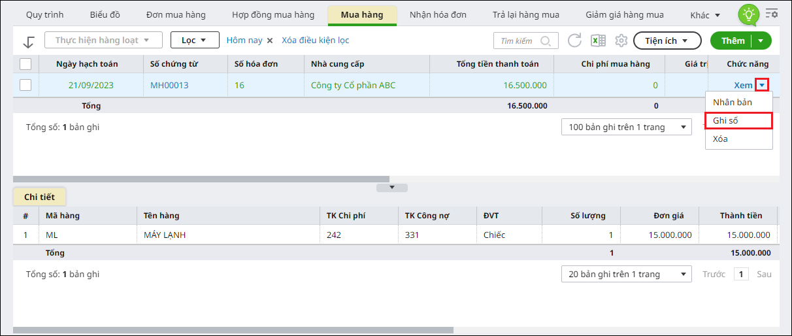Click the upper horizontal scrollbar

click(201, 178)
